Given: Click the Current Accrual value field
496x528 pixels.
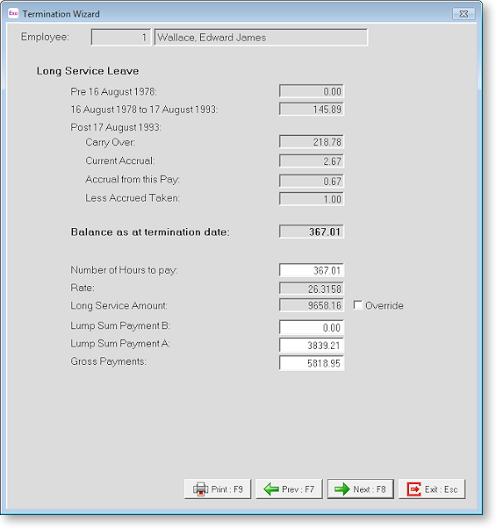Looking at the screenshot, I should tap(312, 161).
